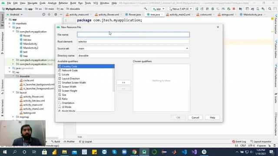278x156 pixels.
Task: Click the locate target icon in Project panel
Action: coord(43,14)
